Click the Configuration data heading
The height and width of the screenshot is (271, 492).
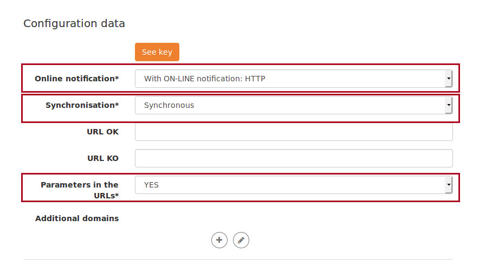74,23
